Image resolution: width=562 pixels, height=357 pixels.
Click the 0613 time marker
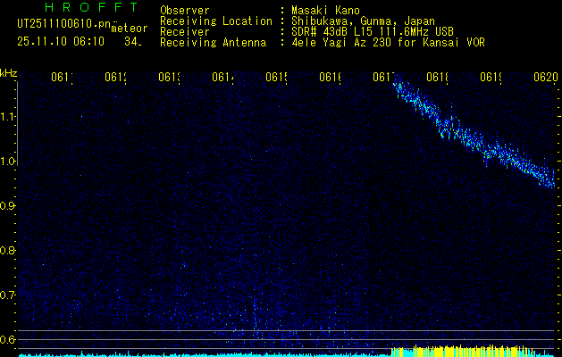(169, 77)
